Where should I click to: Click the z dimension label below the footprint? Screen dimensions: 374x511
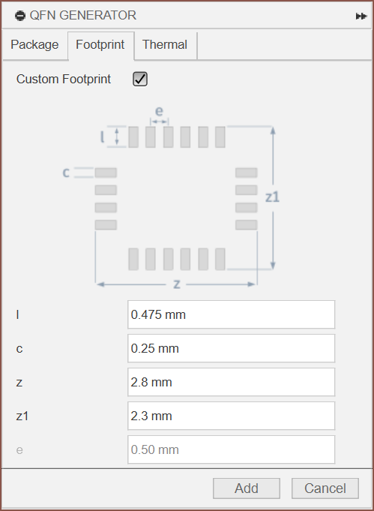click(176, 284)
